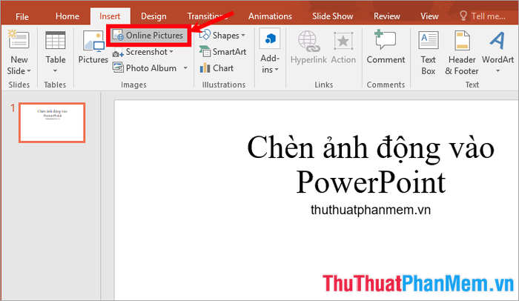Click the Action star icon
519x301 pixels.
343,42
